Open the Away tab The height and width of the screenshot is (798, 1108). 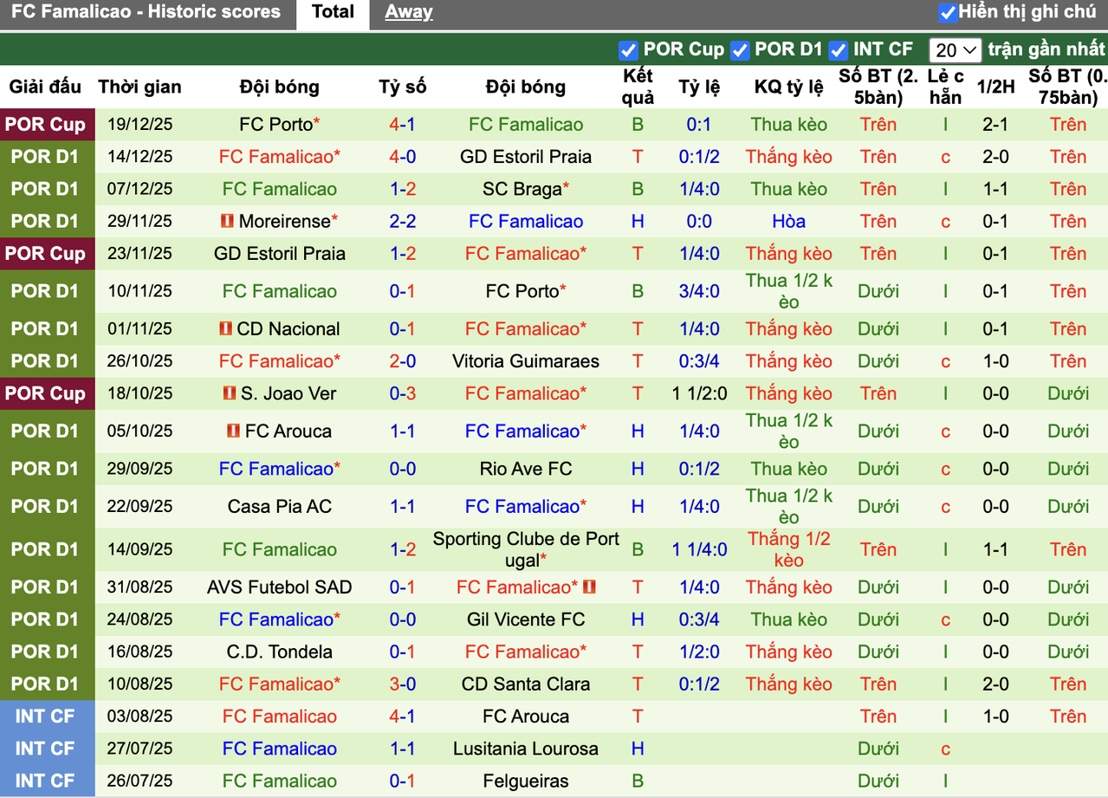coord(409,13)
